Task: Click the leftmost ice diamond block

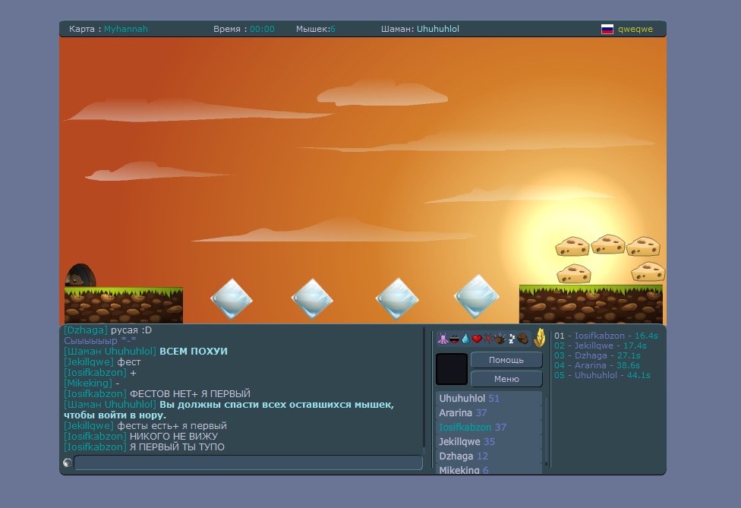Action: (x=231, y=298)
